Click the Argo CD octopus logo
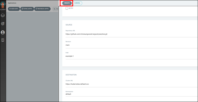 point(3,5)
